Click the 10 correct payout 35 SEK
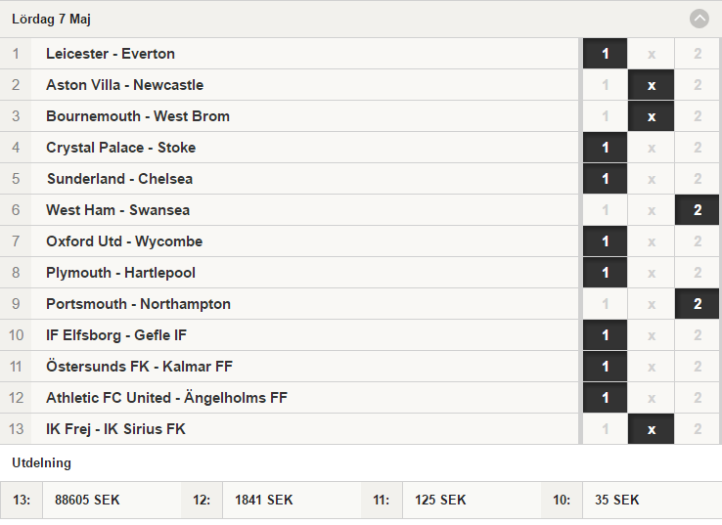This screenshot has height=525, width=722. click(616, 500)
